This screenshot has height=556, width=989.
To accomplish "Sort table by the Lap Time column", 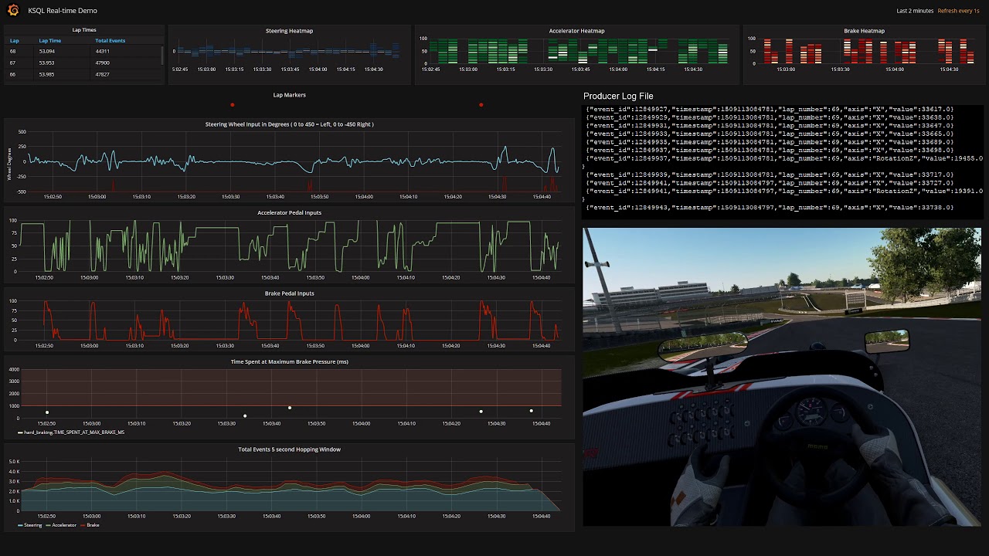I will pos(50,40).
